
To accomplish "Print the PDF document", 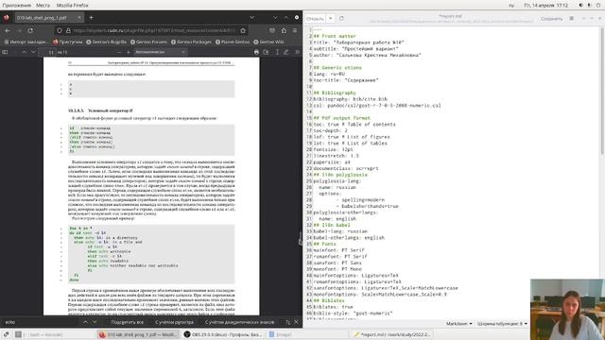I will 256,52.
